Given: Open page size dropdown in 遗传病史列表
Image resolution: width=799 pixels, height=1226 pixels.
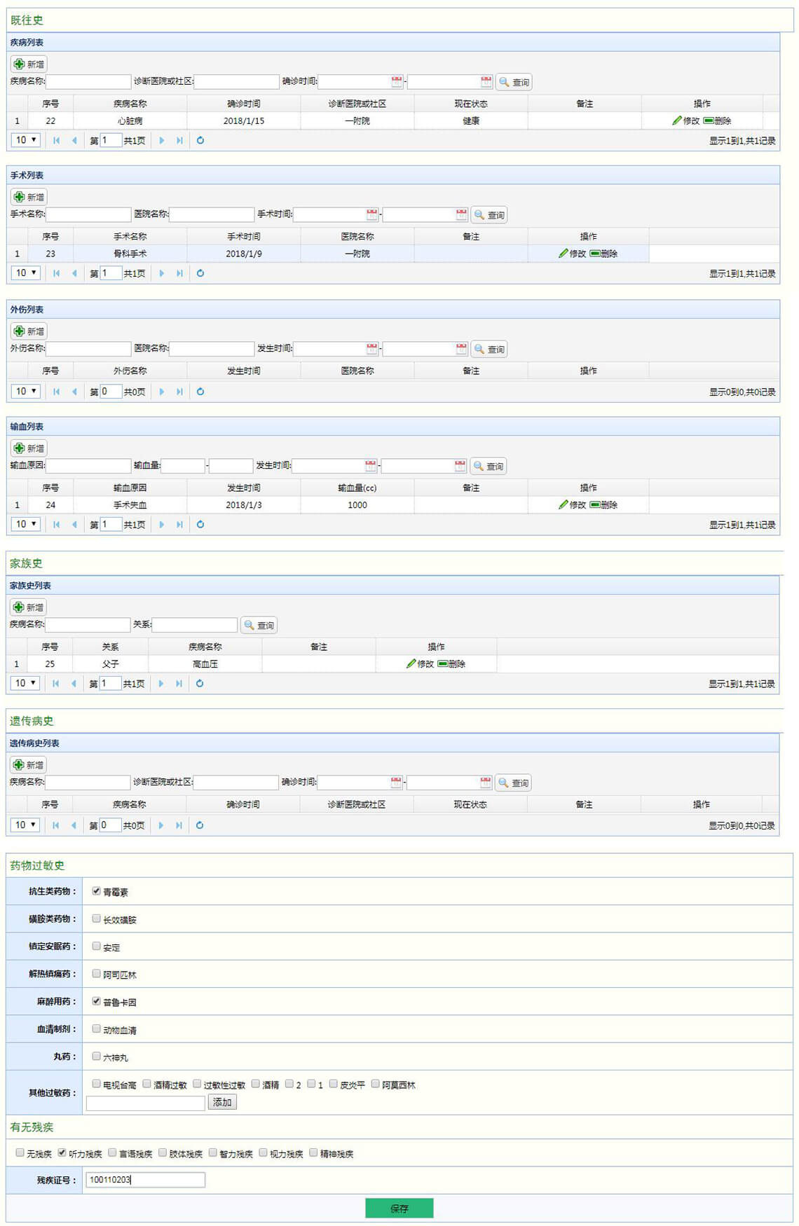Looking at the screenshot, I should coord(25,825).
